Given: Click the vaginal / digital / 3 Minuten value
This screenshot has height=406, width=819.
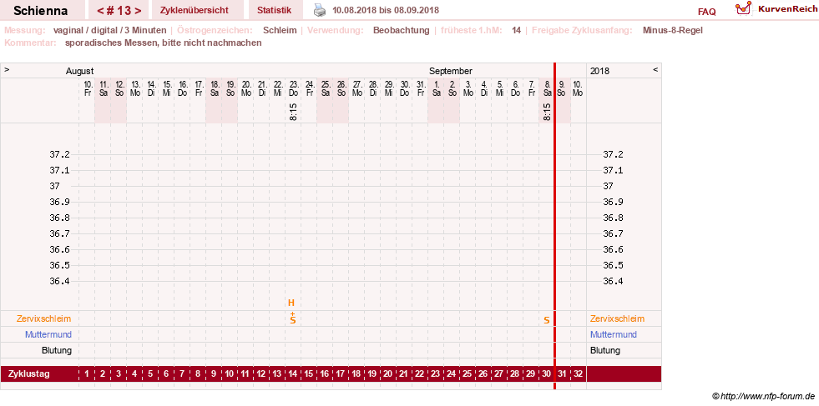Looking at the screenshot, I should 109,30.
